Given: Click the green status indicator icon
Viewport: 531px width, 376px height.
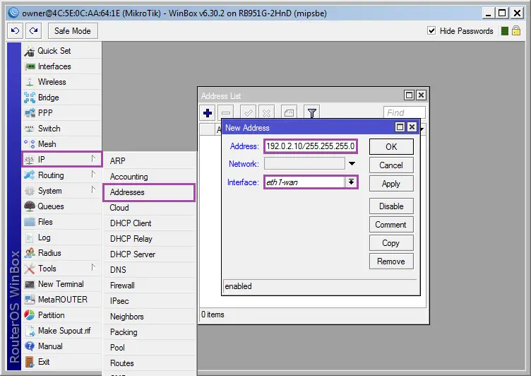Looking at the screenshot, I should click(505, 31).
